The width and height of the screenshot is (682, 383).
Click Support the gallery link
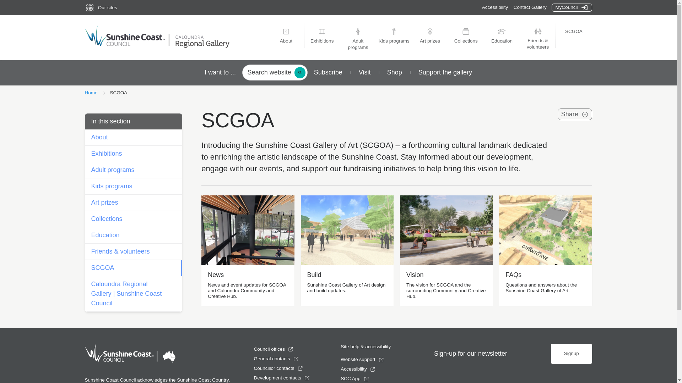tap(445, 73)
